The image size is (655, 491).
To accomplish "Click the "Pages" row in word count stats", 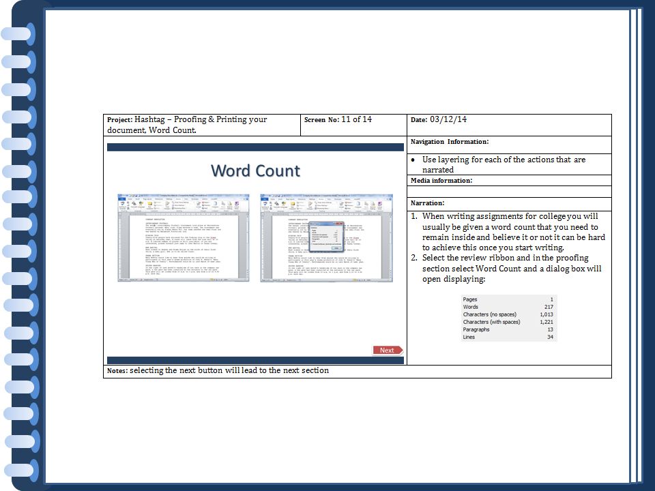I will [x=508, y=299].
